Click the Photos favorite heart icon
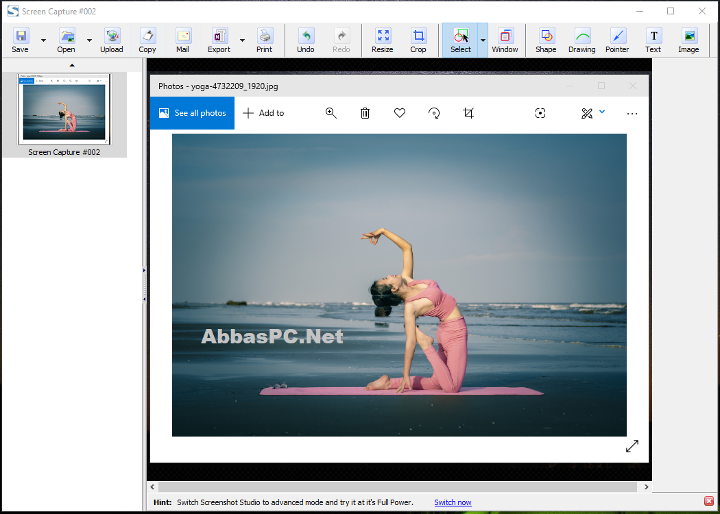This screenshot has width=720, height=514. [x=400, y=113]
